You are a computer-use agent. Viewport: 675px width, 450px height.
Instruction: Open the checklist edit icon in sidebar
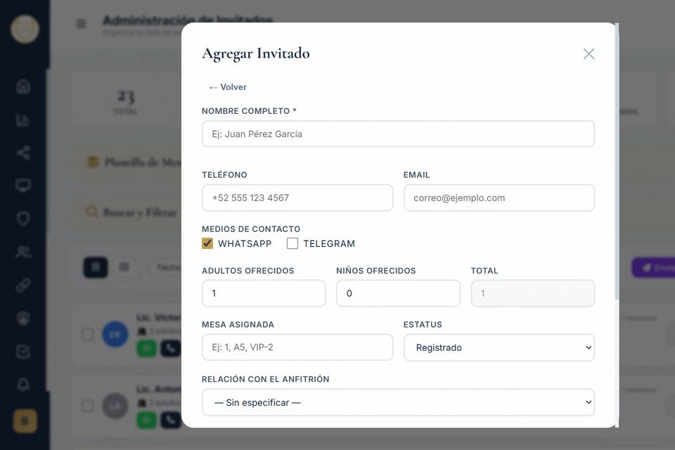[x=23, y=352]
